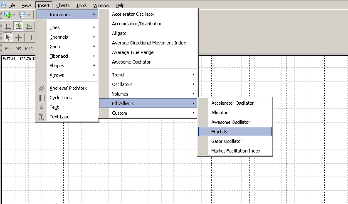
Task: Open the Charts menu
Action: (63, 5)
